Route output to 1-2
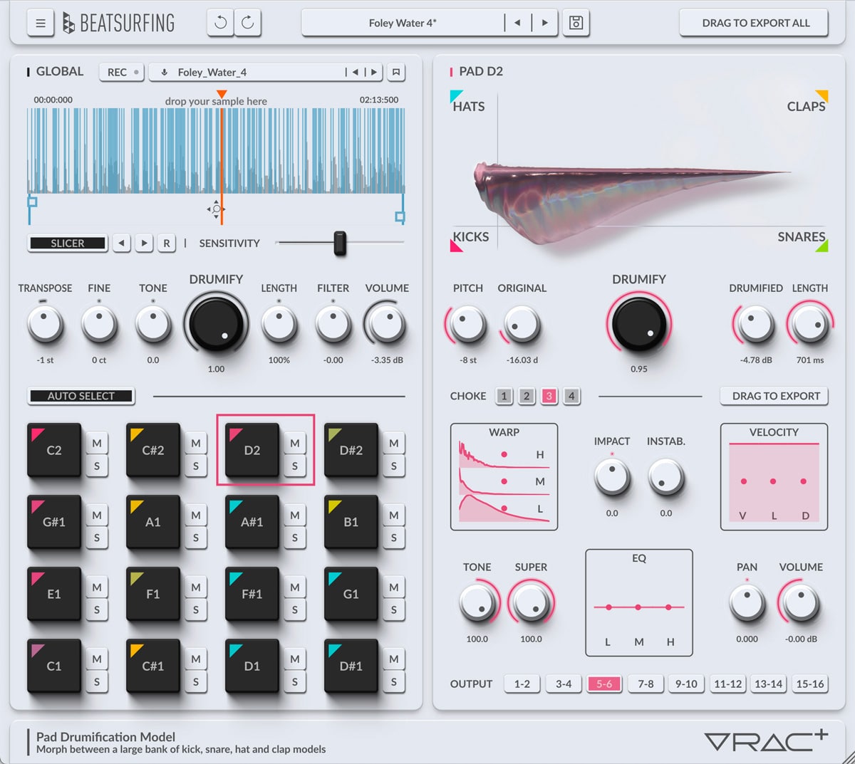The image size is (855, 764). point(522,684)
